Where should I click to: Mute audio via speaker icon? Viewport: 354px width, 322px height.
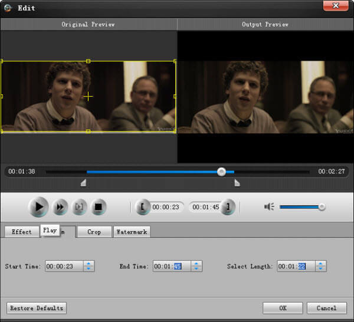tap(269, 206)
